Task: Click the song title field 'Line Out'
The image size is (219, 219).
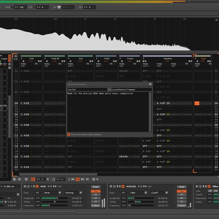Action: 87,89
